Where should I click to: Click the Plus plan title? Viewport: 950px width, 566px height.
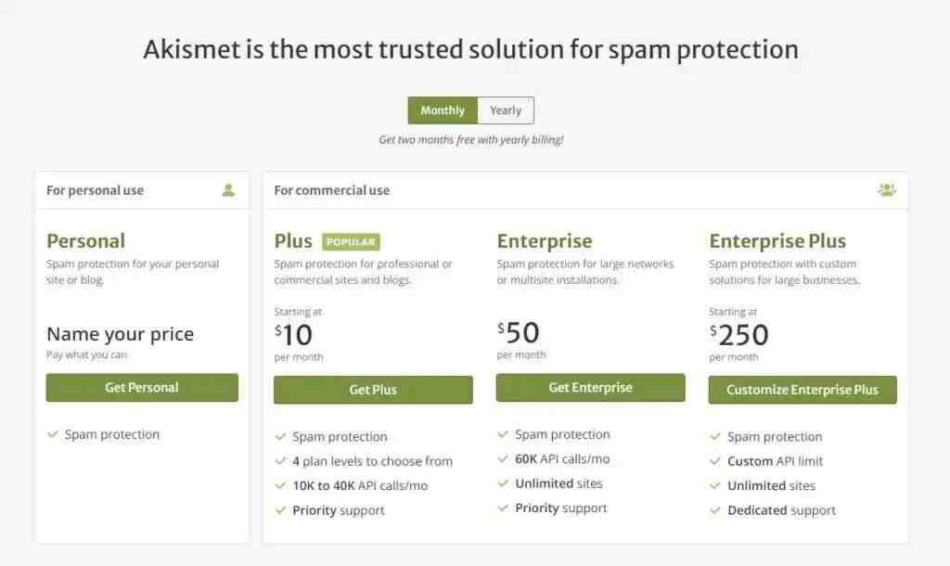[293, 241]
